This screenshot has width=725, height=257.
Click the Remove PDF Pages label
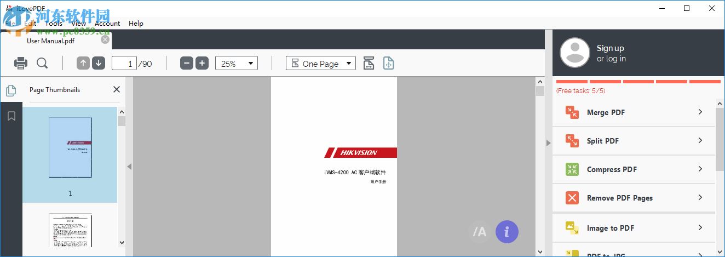click(620, 198)
